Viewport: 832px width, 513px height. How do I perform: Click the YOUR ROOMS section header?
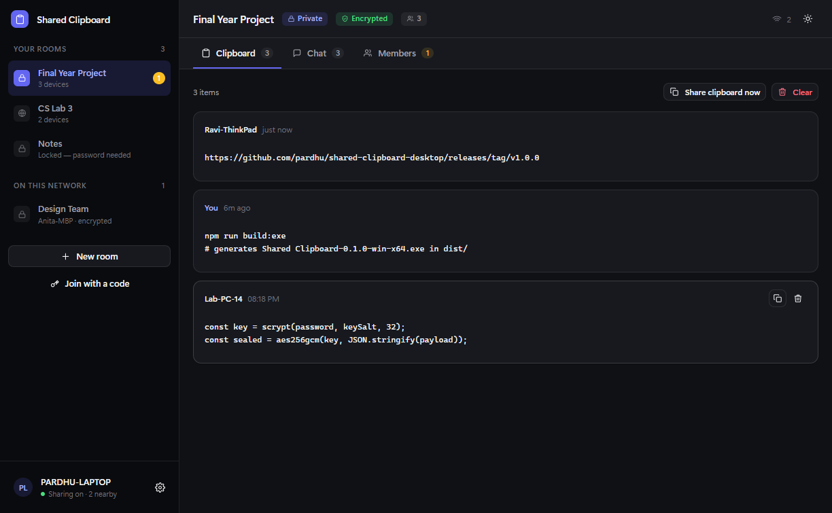click(40, 49)
